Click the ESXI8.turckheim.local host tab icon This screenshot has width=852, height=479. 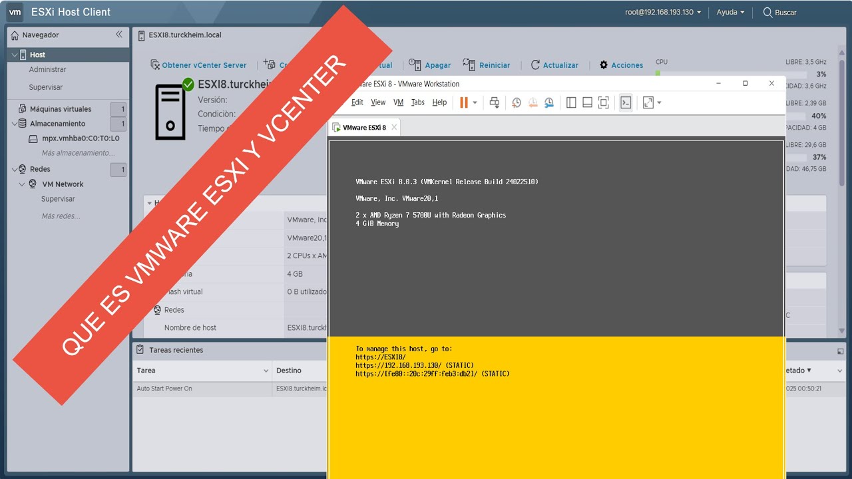pyautogui.click(x=141, y=35)
